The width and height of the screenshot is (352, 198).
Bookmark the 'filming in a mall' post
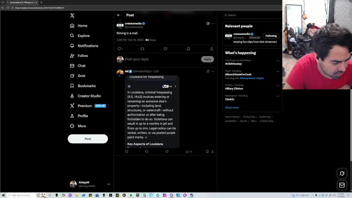[x=188, y=49]
